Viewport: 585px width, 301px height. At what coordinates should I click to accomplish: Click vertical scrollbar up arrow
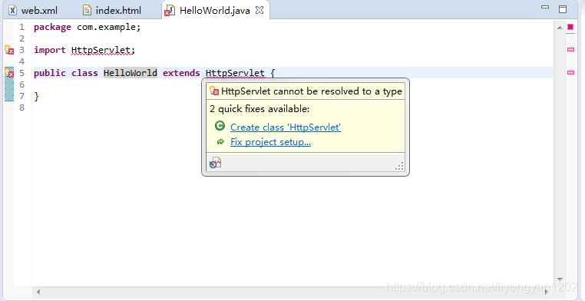(x=560, y=27)
